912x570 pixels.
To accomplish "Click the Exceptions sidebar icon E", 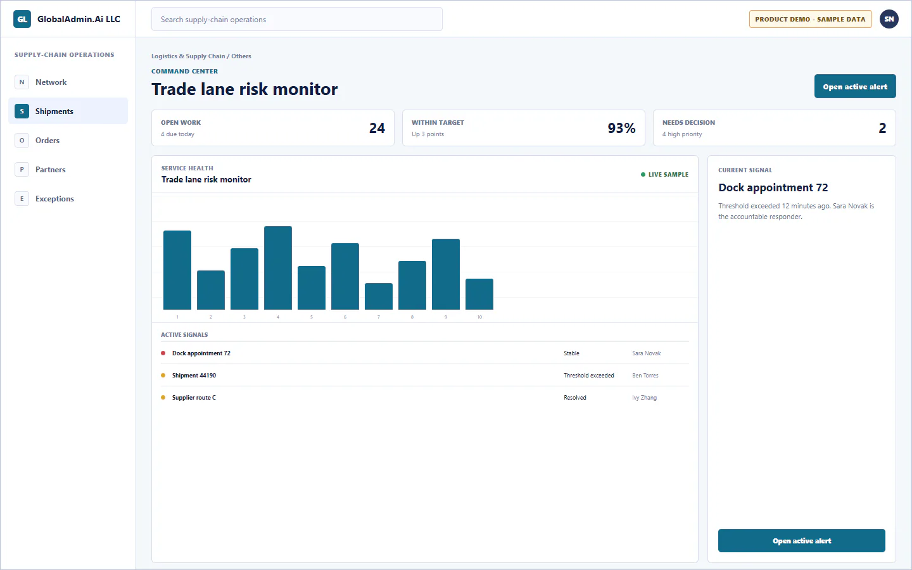I will pos(22,199).
